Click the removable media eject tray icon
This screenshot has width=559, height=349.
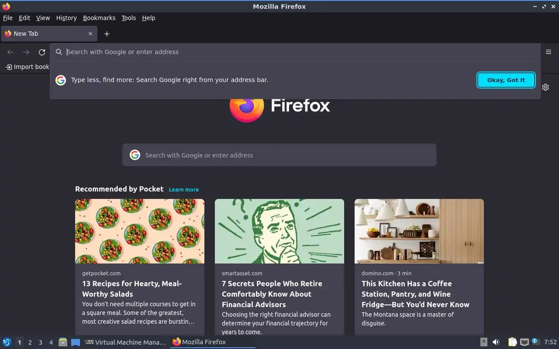coord(483,342)
